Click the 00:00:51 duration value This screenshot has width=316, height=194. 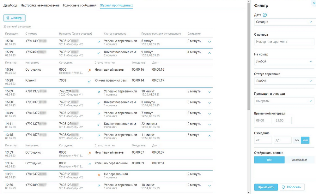[x=158, y=163]
